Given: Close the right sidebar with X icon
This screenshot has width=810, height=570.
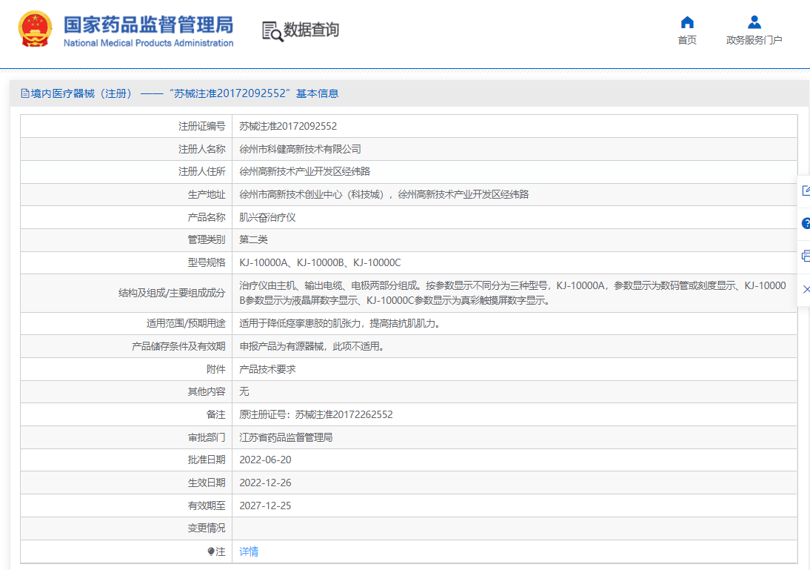Looking at the screenshot, I should [806, 289].
